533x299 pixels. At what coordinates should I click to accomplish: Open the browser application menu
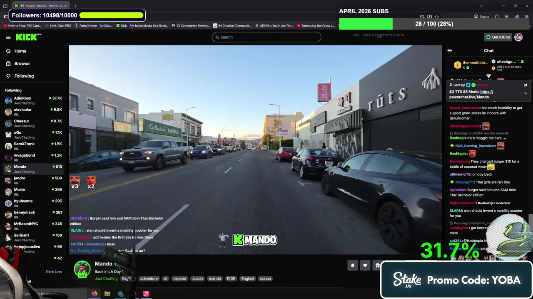point(528,17)
